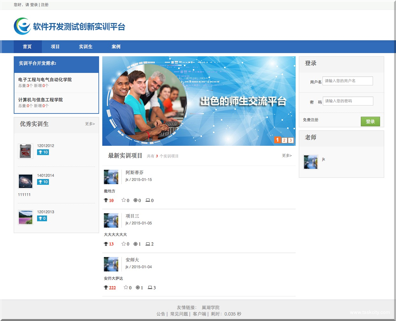Focus the 密码 input field

pyautogui.click(x=348, y=101)
